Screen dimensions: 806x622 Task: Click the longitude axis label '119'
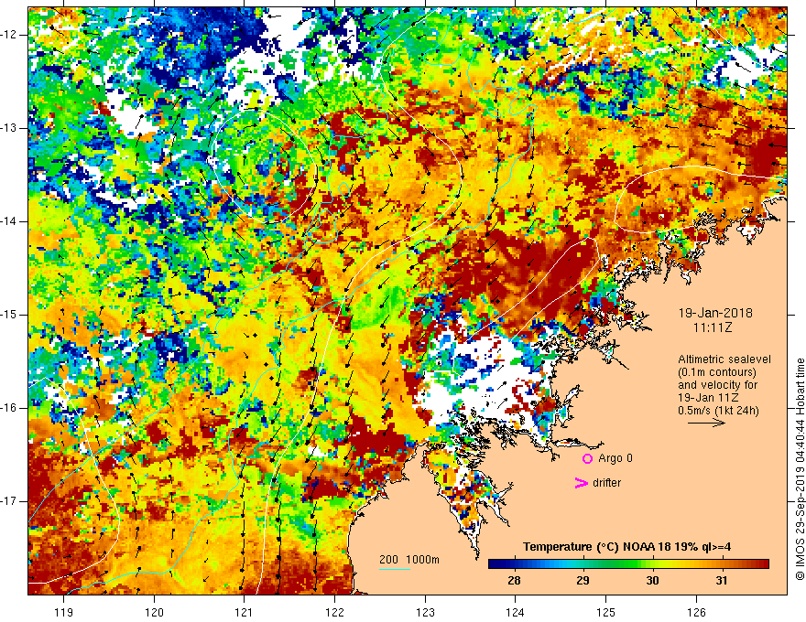point(64,612)
